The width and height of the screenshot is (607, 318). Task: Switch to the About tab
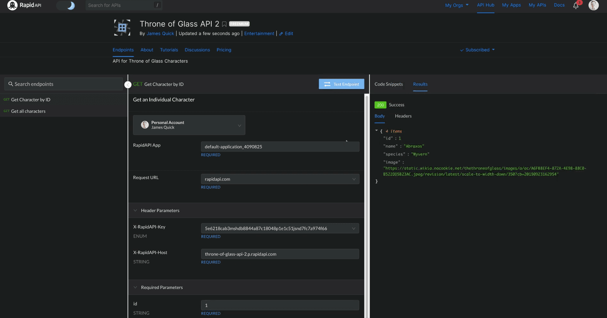tap(147, 50)
